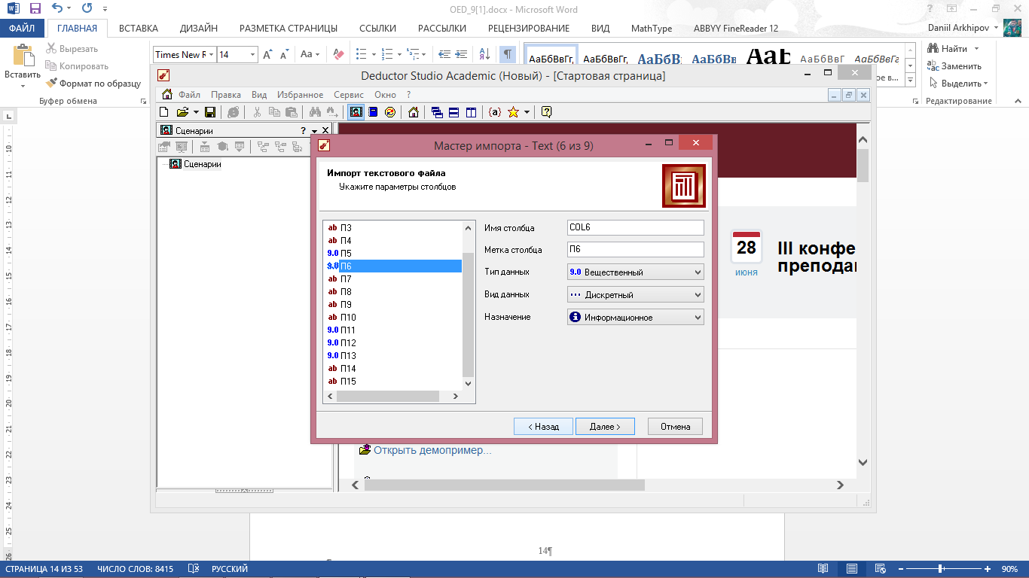Click the yellow star Favorites icon
Image resolution: width=1029 pixels, height=578 pixels.
click(x=513, y=112)
